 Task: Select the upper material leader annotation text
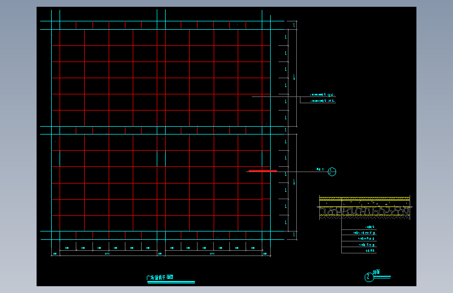pos(323,94)
